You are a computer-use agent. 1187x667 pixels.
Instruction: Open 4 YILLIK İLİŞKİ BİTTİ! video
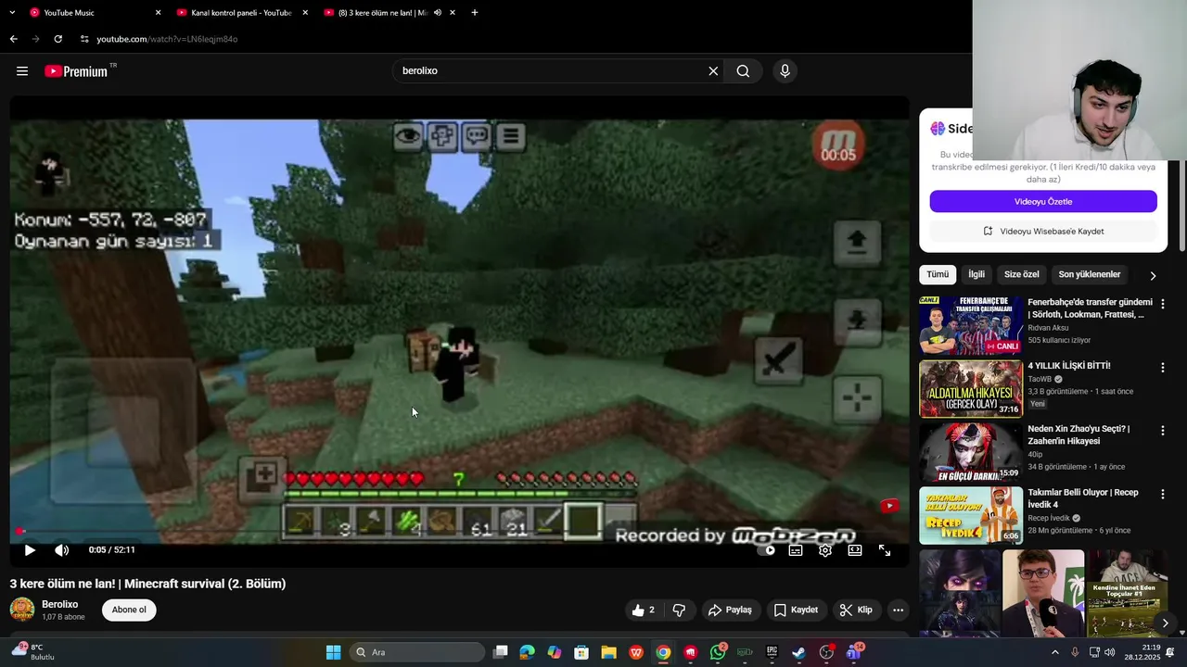[971, 389]
